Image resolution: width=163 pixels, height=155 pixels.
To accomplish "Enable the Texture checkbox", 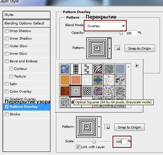I will (x=11, y=76).
